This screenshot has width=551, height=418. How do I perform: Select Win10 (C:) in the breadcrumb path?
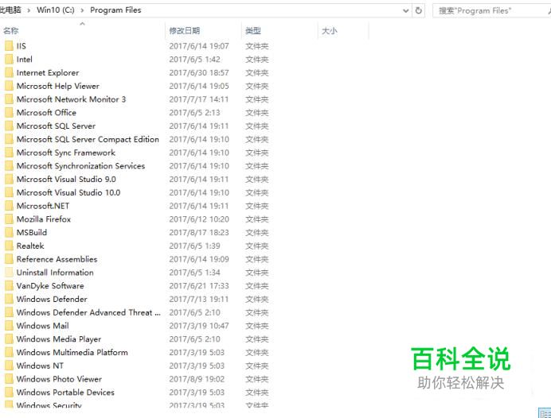tap(56, 10)
